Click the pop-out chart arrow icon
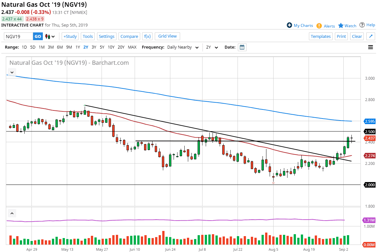379x252 pixels. [x=371, y=36]
